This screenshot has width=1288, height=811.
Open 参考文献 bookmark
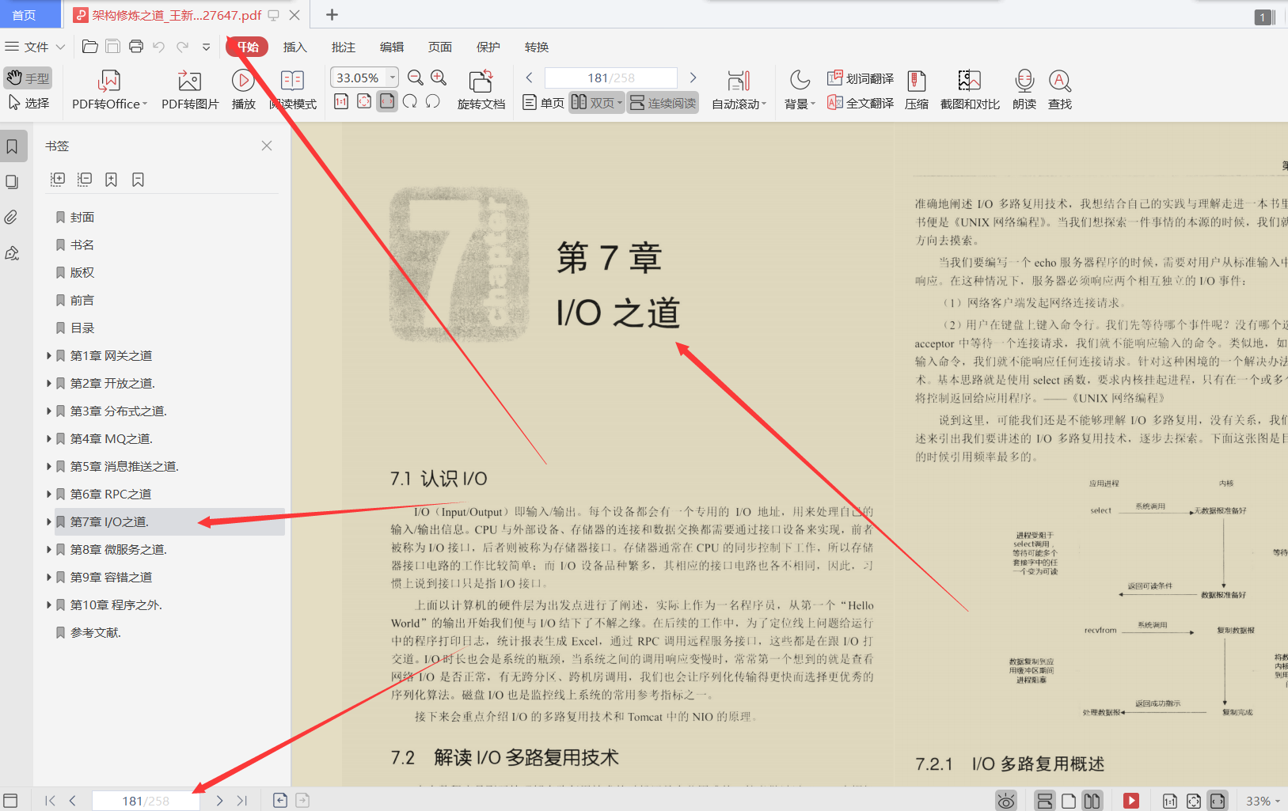click(x=95, y=633)
